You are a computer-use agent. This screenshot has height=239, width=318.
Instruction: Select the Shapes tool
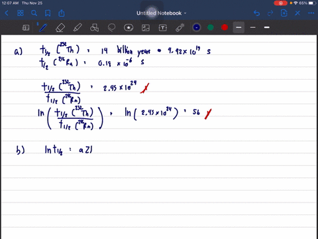pyautogui.click(x=94, y=28)
